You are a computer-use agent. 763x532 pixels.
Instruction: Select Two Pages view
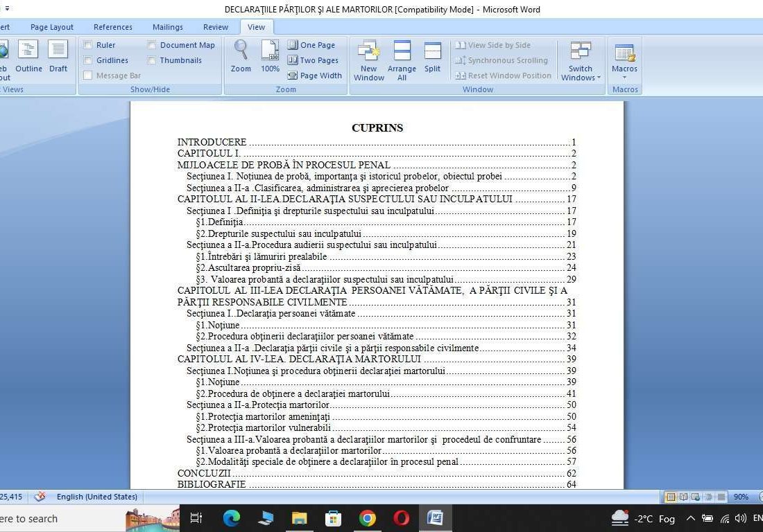coord(313,60)
